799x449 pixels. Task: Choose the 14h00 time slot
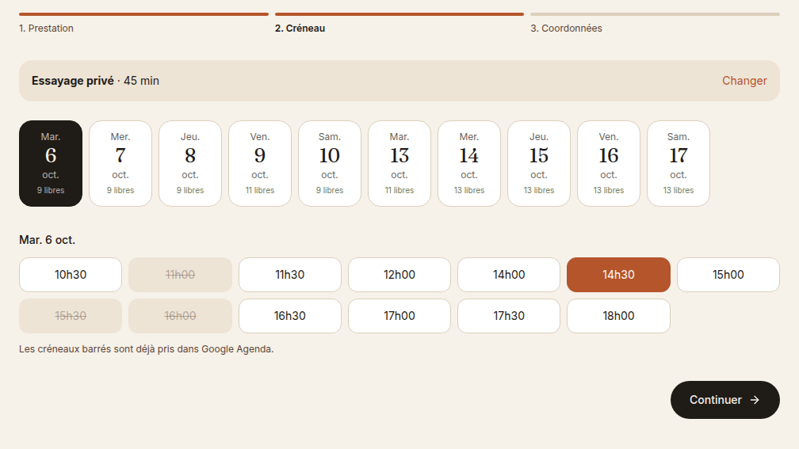tap(509, 275)
